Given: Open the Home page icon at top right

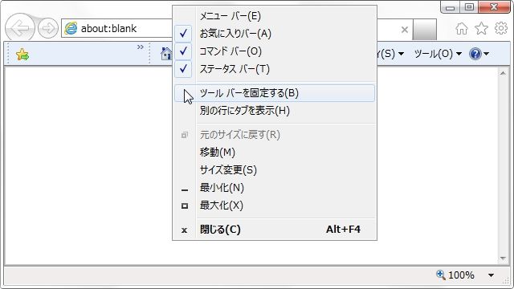Looking at the screenshot, I should point(462,29).
